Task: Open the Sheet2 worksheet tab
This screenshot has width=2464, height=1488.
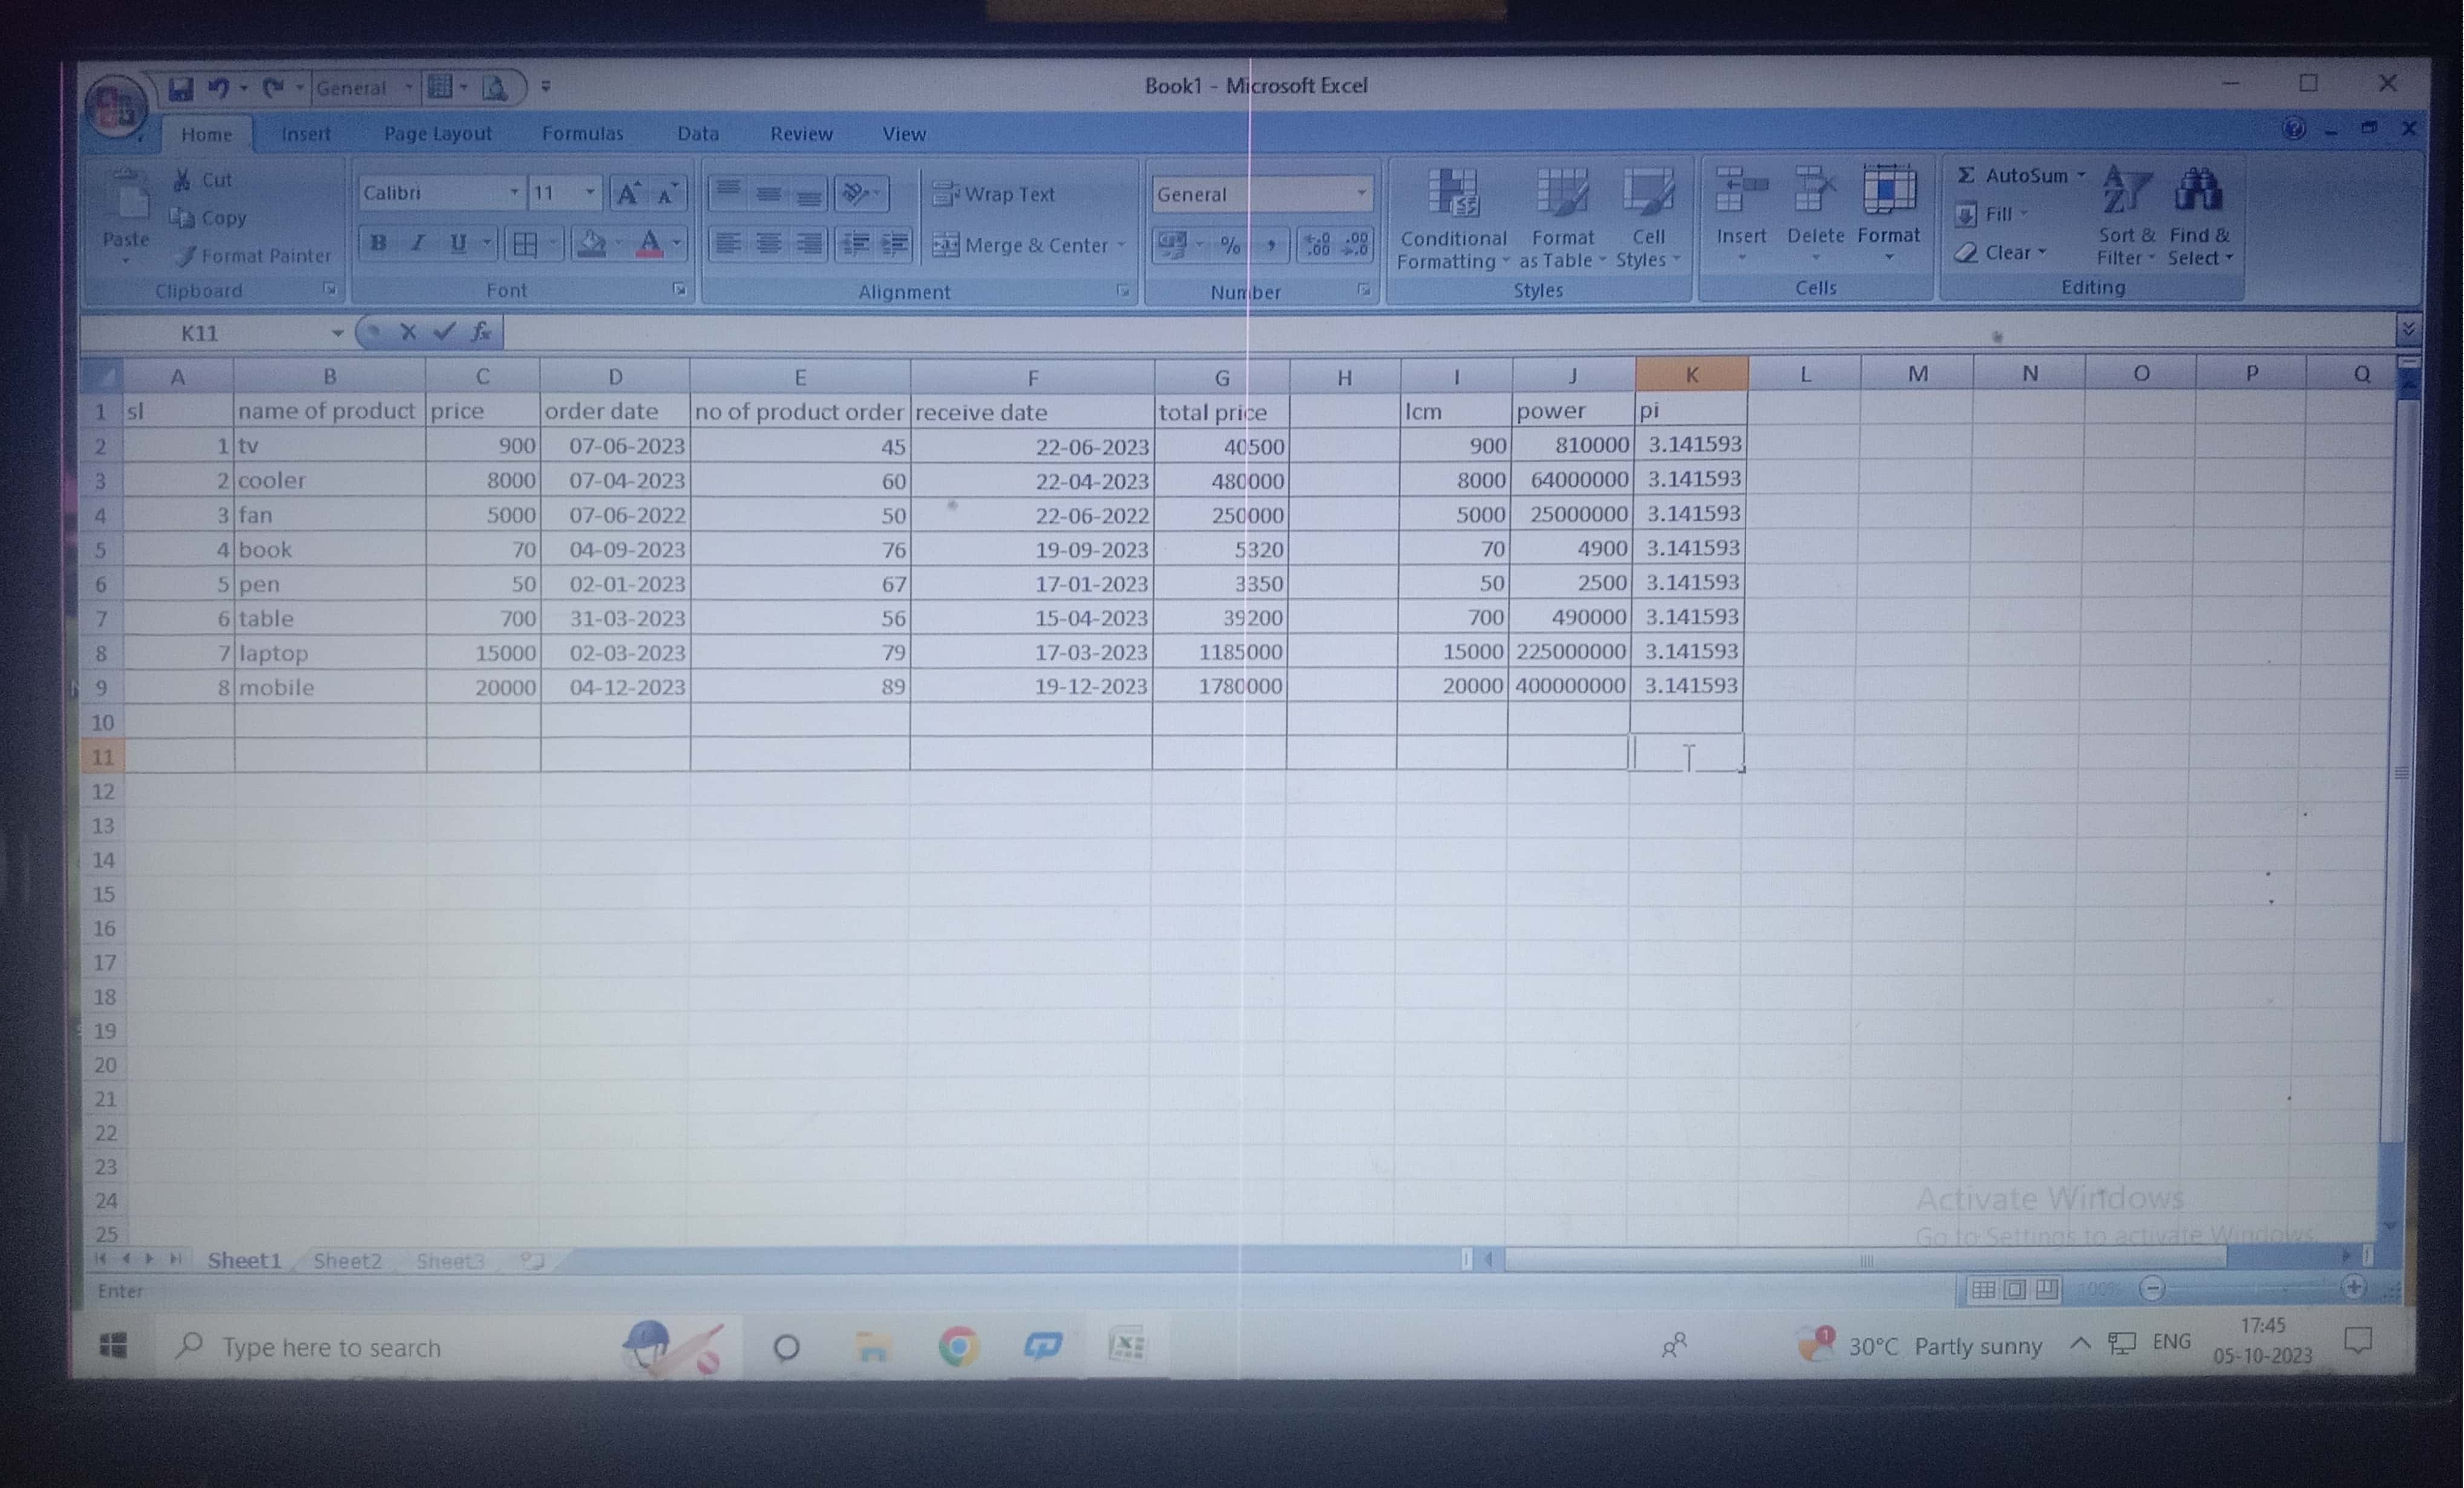Action: (x=347, y=1260)
